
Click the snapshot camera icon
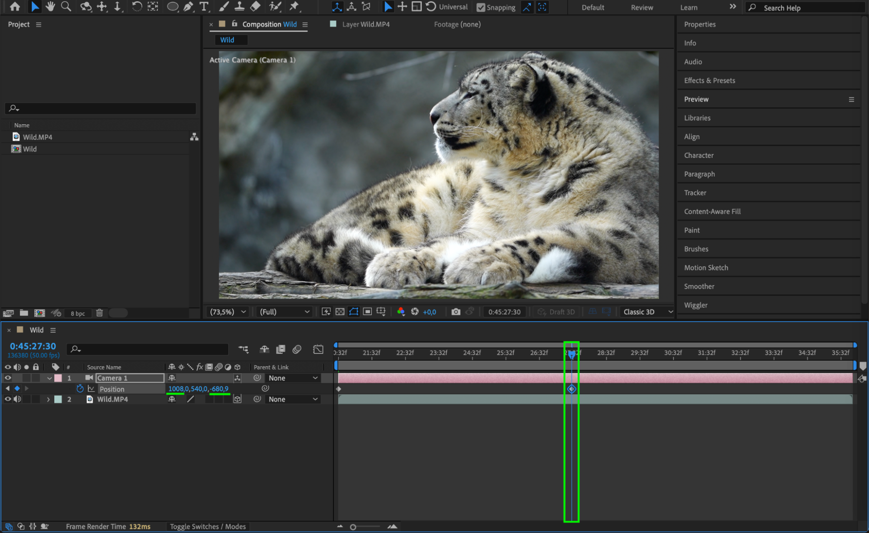(456, 312)
